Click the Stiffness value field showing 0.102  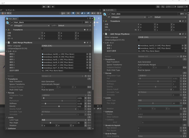81,104
